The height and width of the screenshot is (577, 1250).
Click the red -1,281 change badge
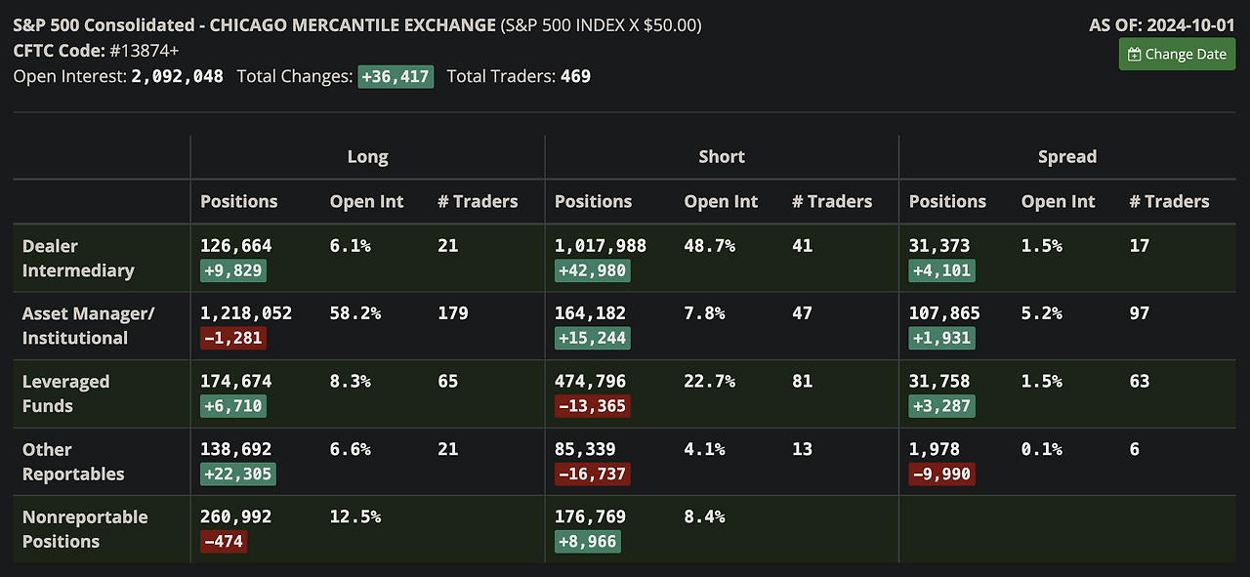tap(233, 339)
